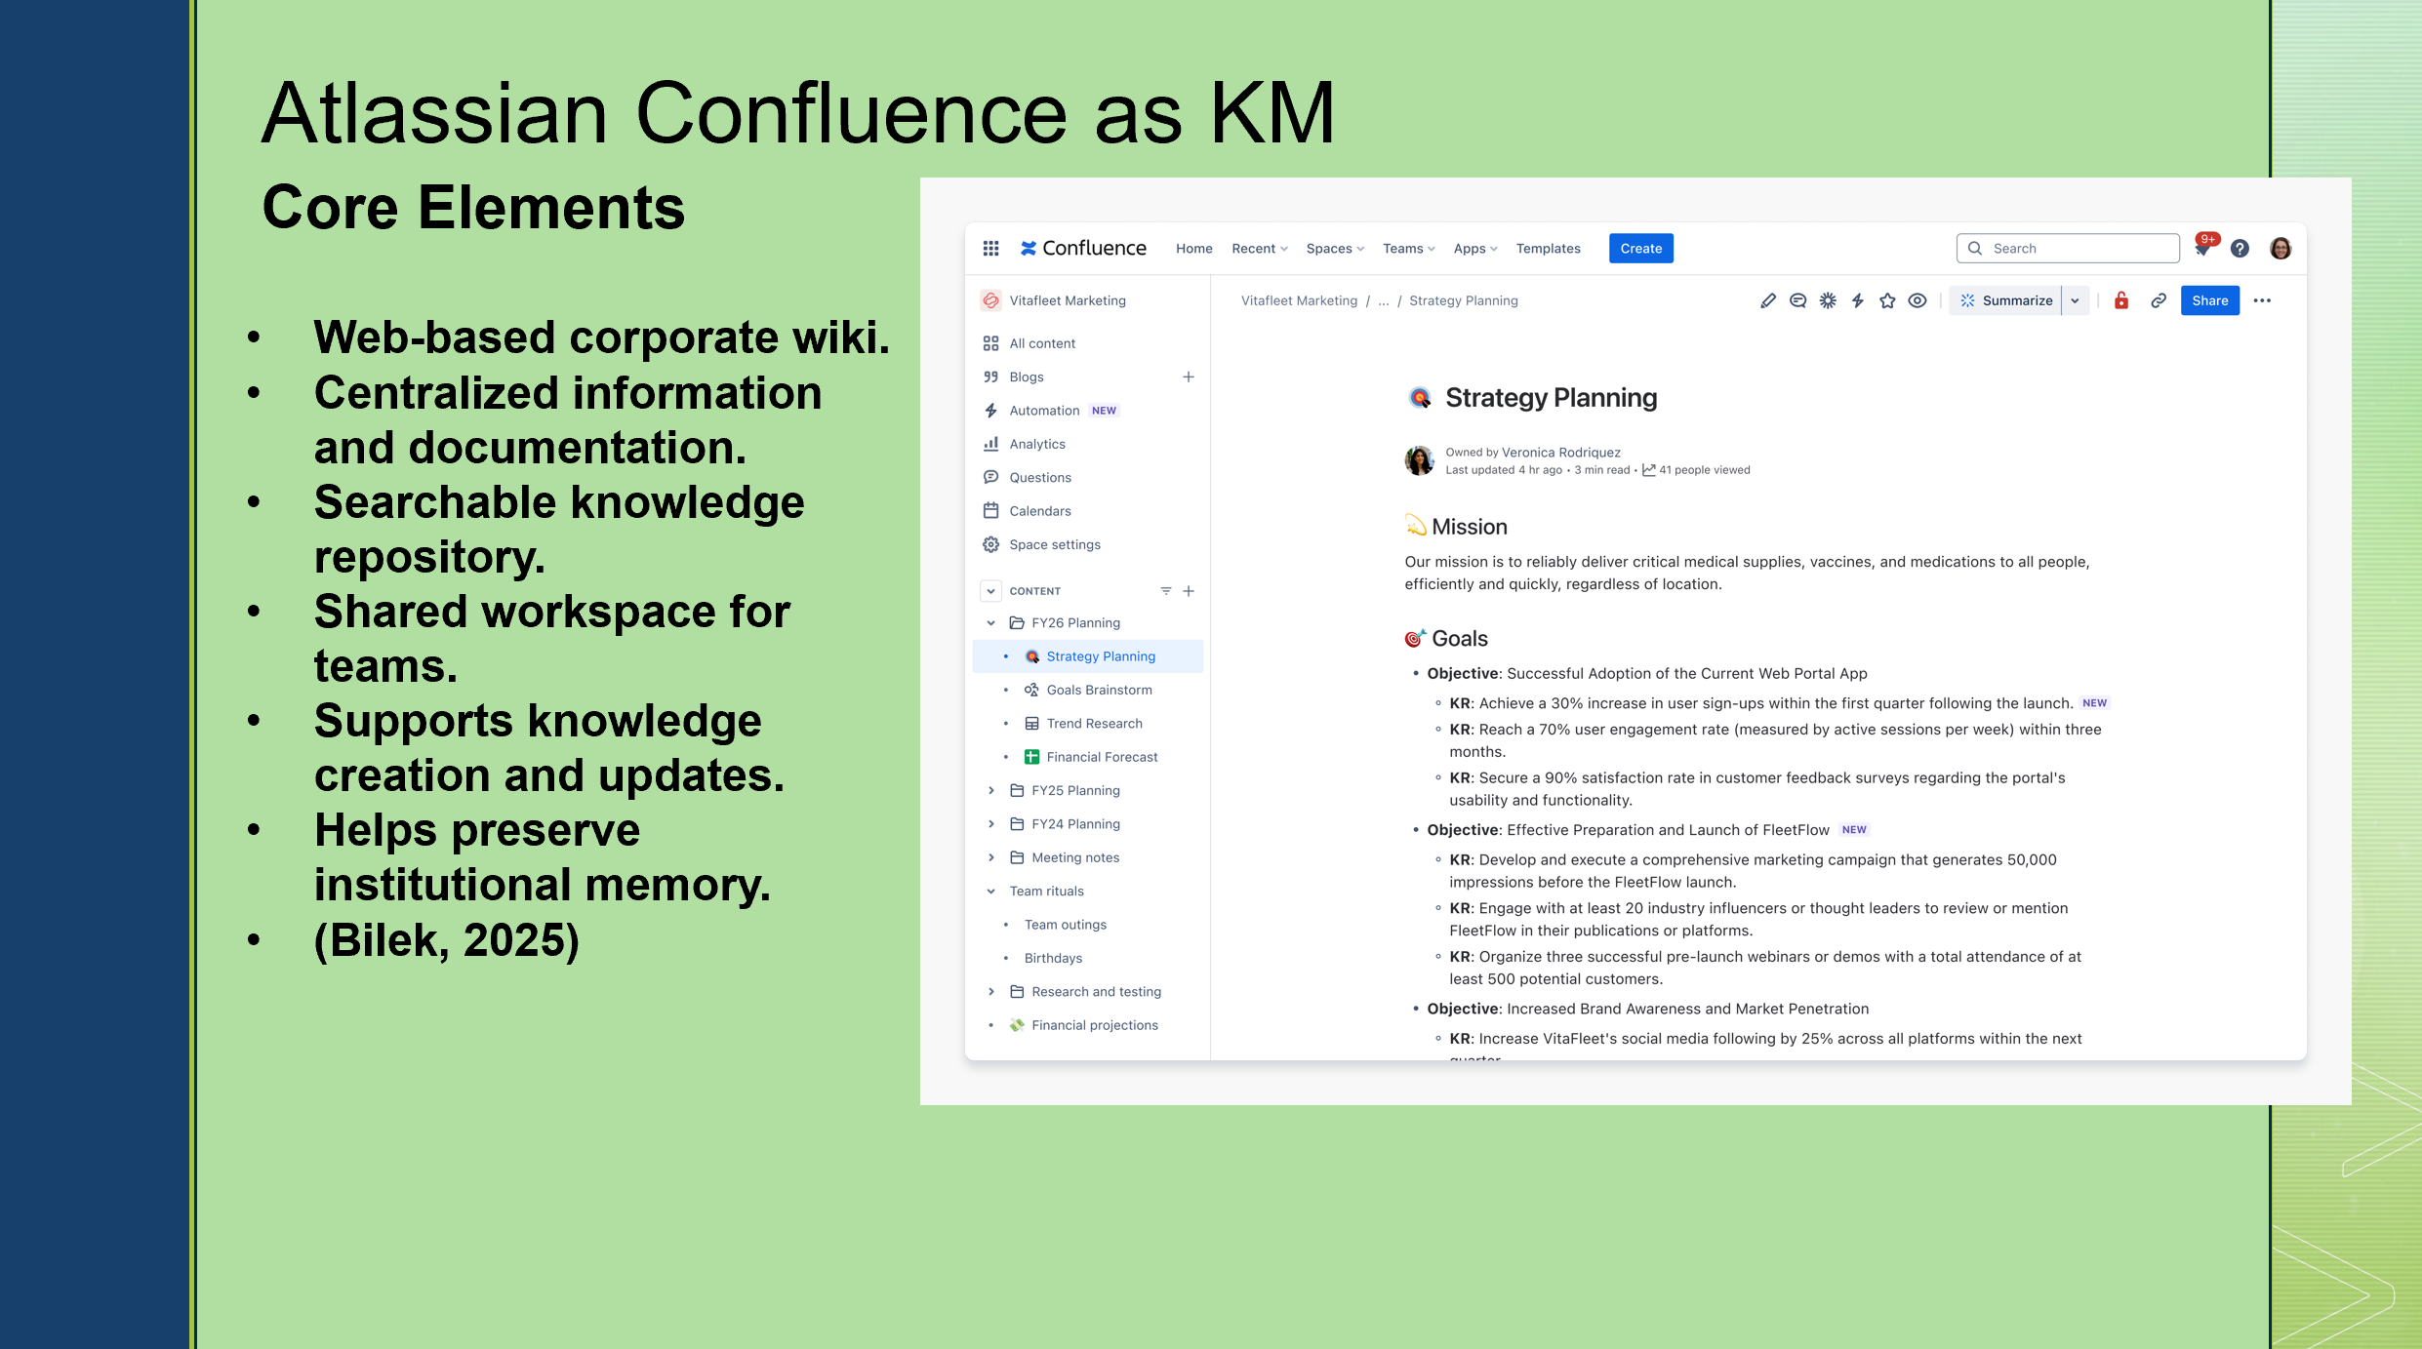This screenshot has height=1349, width=2422.
Task: Add a new blog with plus icon
Action: [1189, 377]
